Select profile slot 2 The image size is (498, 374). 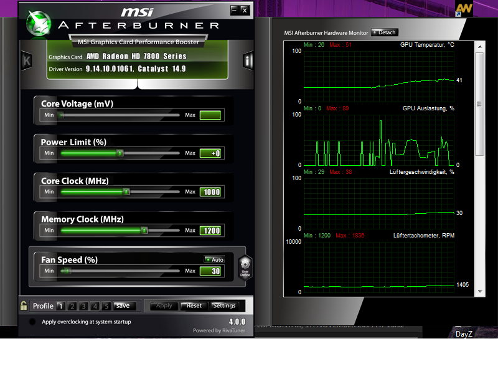click(72, 306)
